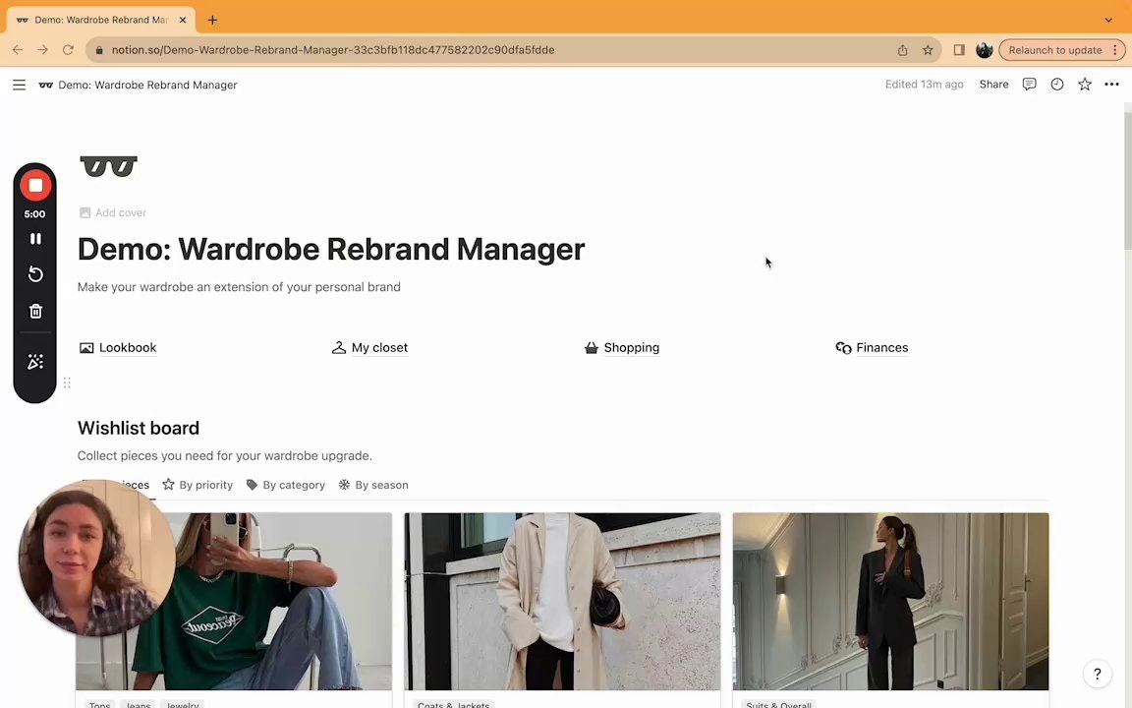The width and height of the screenshot is (1132, 708).
Task: Reload the current page in the browser
Action: [x=68, y=49]
